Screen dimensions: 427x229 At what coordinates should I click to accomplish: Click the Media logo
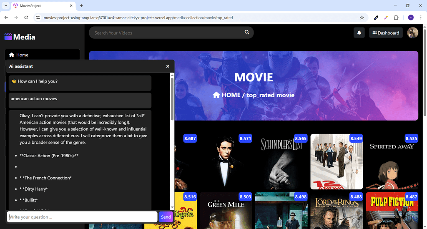point(20,37)
